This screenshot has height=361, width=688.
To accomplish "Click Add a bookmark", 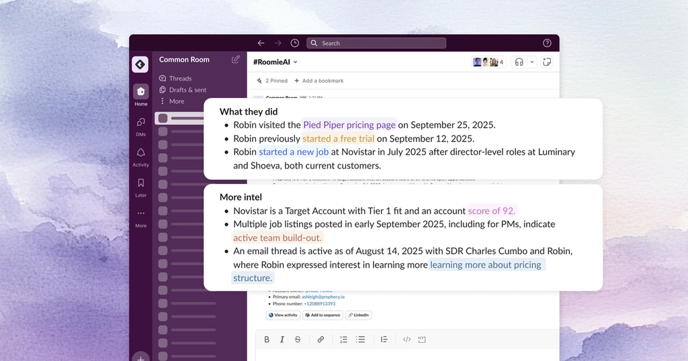I will click(319, 81).
